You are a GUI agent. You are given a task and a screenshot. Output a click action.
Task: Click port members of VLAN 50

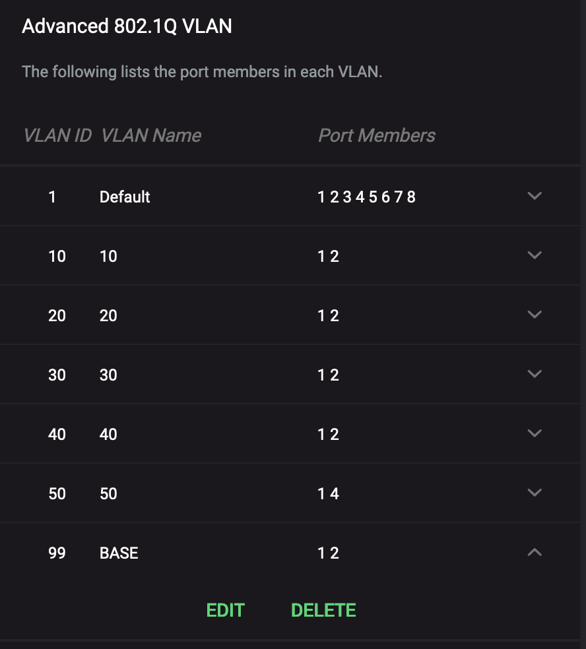pyautogui.click(x=329, y=493)
